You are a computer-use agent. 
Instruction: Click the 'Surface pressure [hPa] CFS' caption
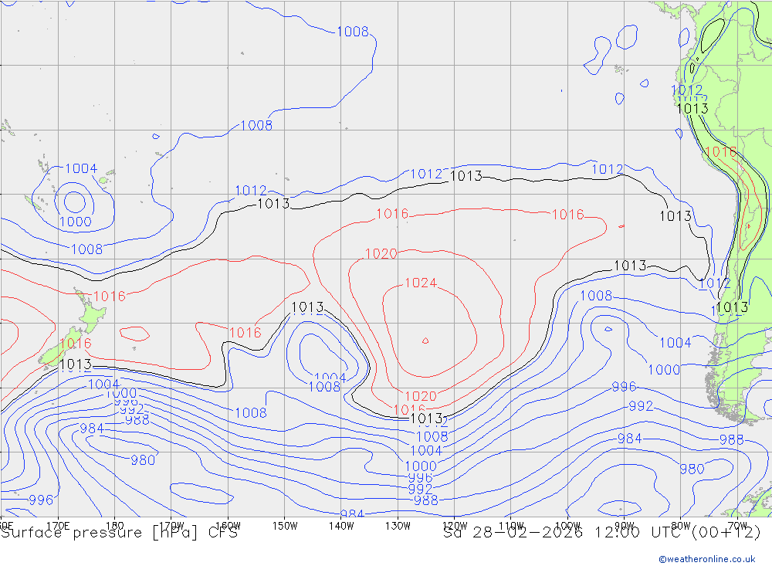pyautogui.click(x=119, y=533)
